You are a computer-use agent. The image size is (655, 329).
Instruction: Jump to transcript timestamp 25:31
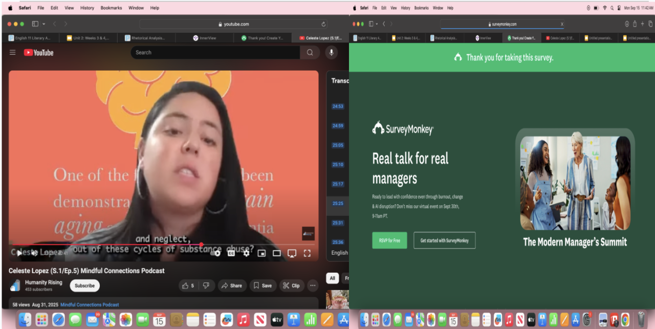click(338, 223)
